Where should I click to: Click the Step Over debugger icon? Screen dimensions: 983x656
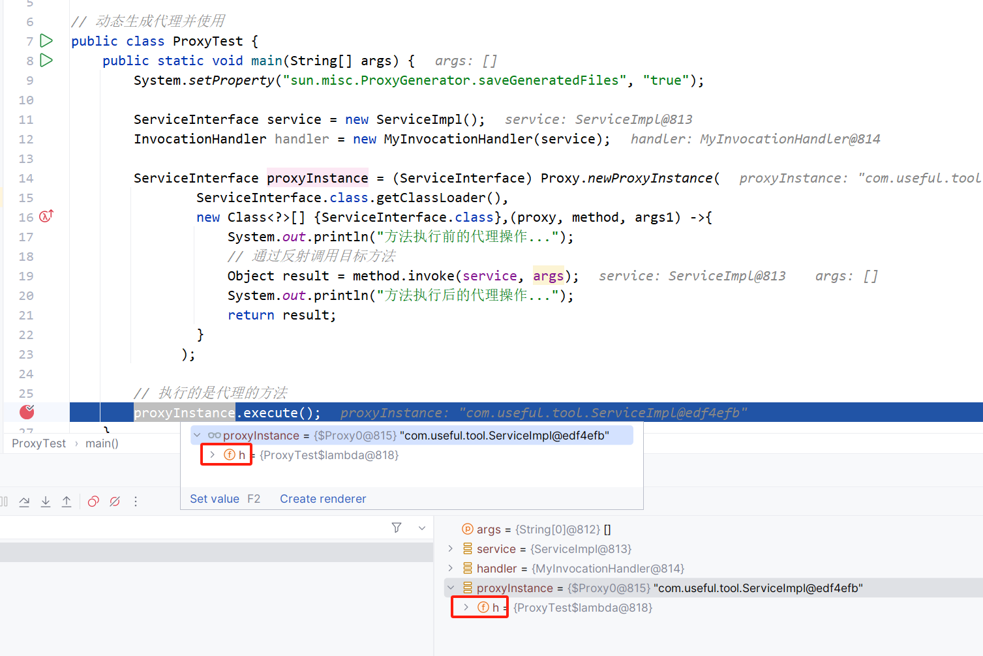point(24,501)
